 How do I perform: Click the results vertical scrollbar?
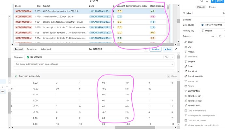178,102
